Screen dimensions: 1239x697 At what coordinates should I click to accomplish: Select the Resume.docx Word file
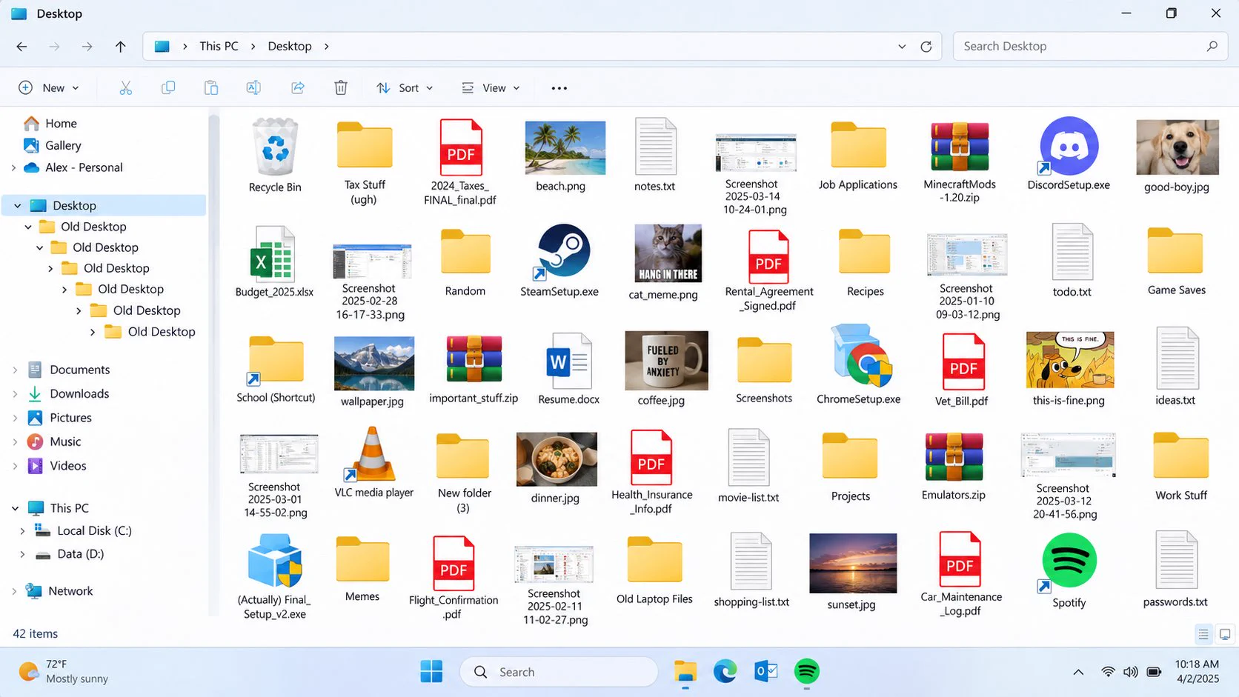tap(568, 361)
